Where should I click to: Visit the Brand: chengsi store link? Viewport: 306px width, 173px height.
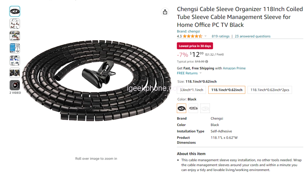point(188,31)
